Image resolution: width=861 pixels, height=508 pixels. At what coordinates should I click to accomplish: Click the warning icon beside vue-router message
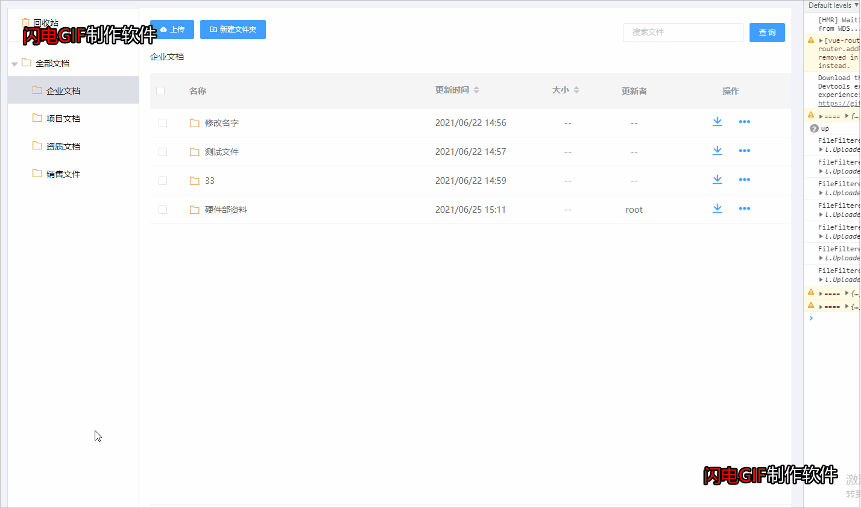click(x=811, y=40)
